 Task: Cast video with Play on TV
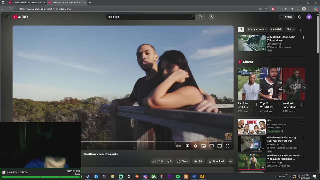219,146
